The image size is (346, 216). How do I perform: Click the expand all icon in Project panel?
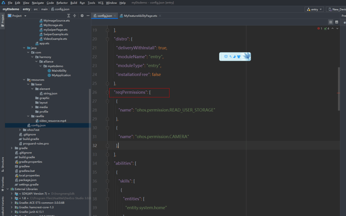click(69, 16)
